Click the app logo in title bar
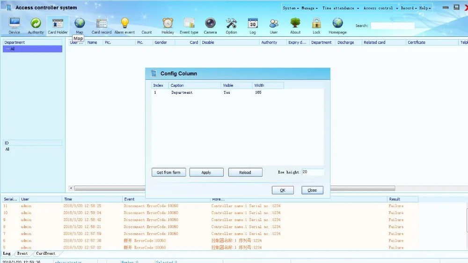The width and height of the screenshot is (468, 263). pos(8,7)
